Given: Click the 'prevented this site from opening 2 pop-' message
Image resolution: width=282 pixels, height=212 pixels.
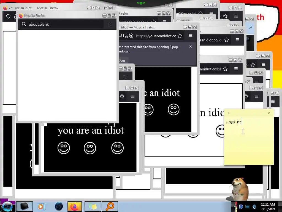Looking at the screenshot, I should click(150, 47).
